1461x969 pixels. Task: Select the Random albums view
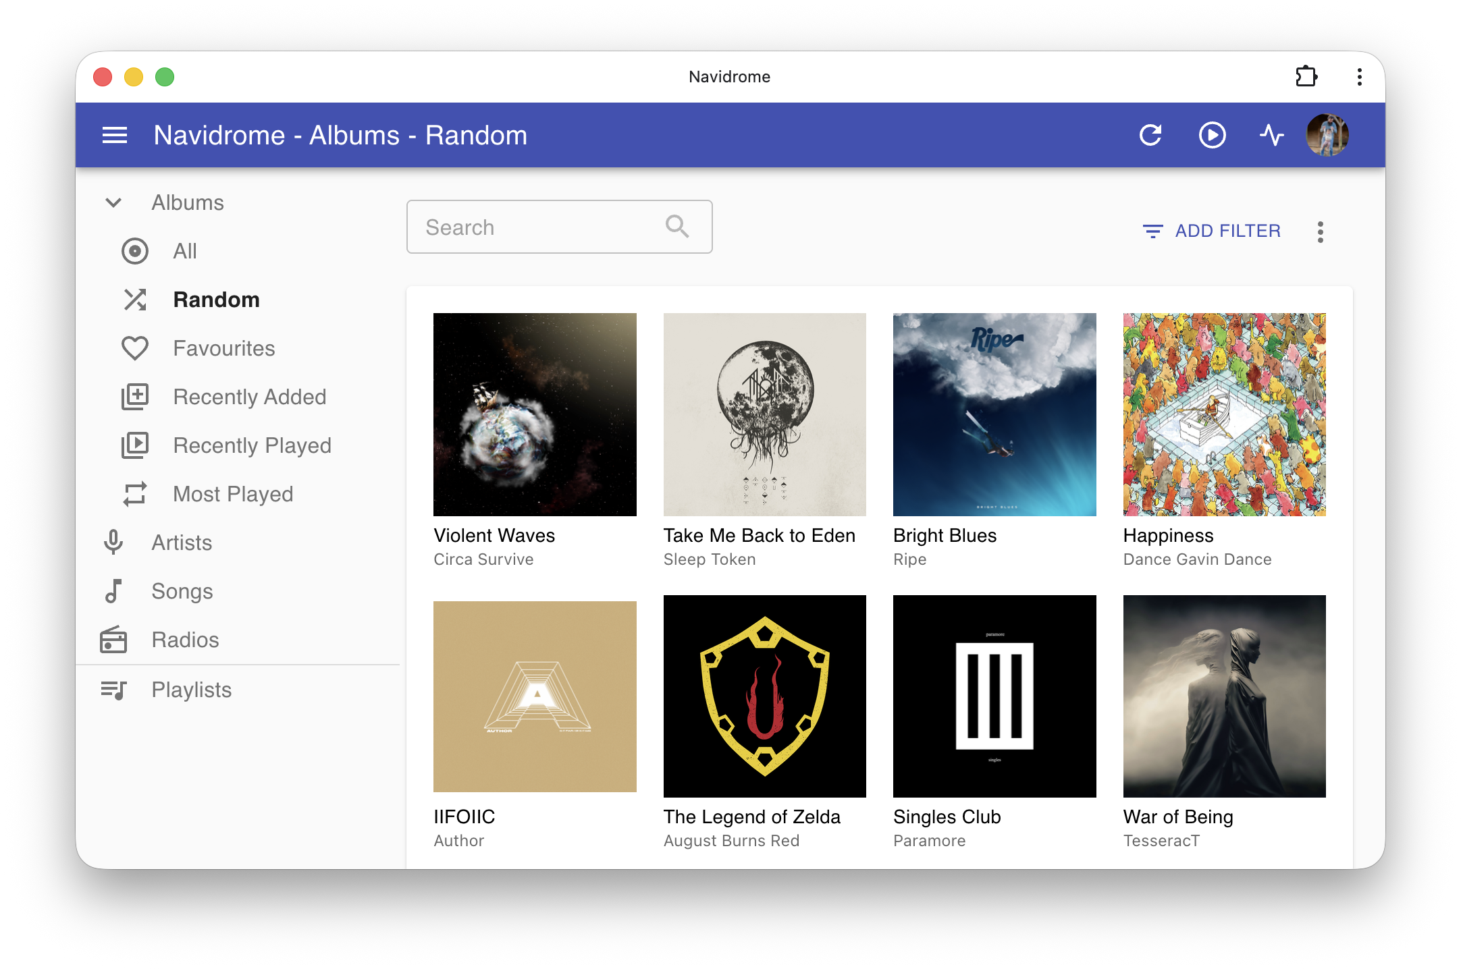click(238, 300)
